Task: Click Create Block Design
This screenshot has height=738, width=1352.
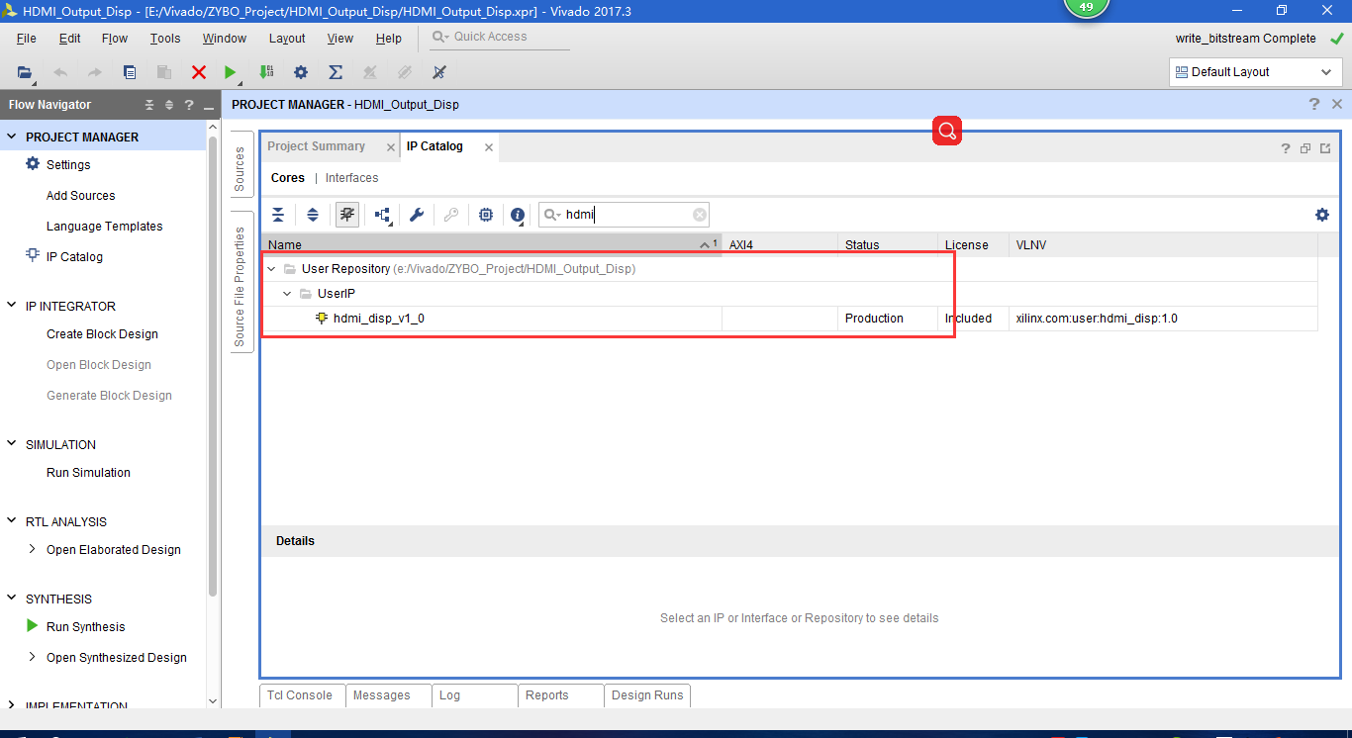Action: pyautogui.click(x=102, y=334)
